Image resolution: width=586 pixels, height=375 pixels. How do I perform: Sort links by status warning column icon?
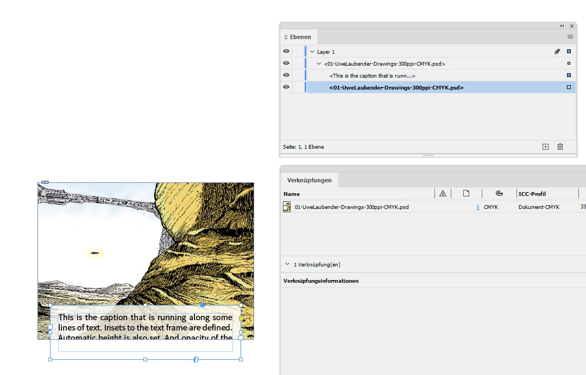point(443,194)
